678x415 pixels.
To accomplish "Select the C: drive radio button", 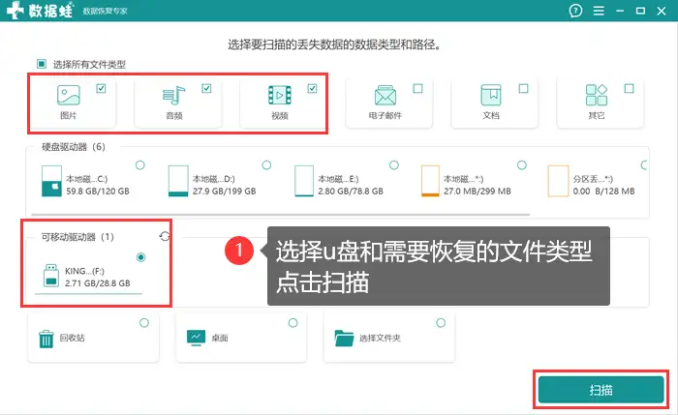I will (x=140, y=165).
